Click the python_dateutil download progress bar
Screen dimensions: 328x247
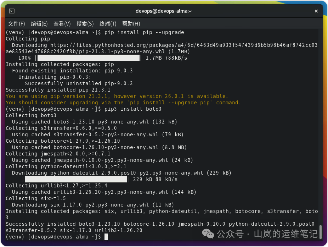[x=76, y=179]
